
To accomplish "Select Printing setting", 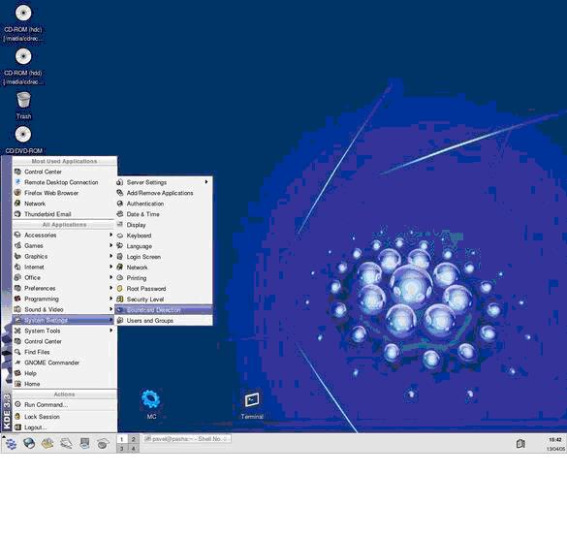I will pyautogui.click(x=164, y=278).
